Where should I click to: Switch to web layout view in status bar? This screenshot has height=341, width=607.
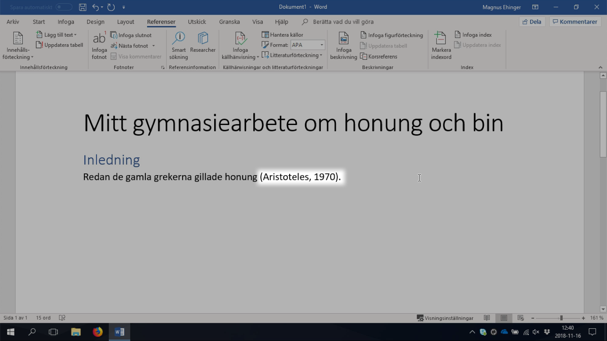(x=521, y=318)
